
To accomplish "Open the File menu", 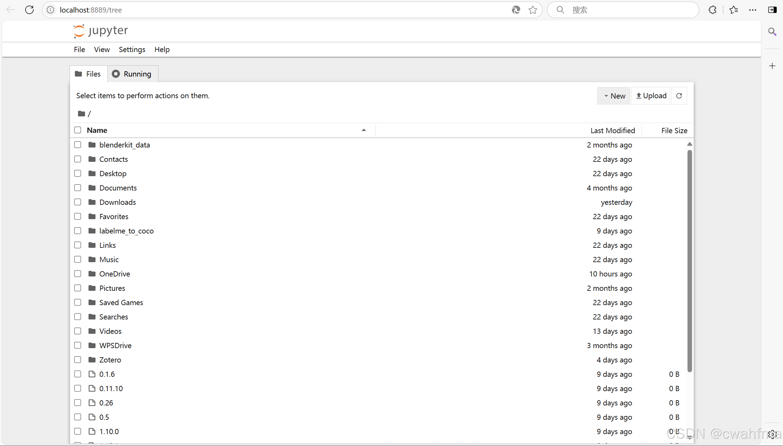I will tap(79, 49).
